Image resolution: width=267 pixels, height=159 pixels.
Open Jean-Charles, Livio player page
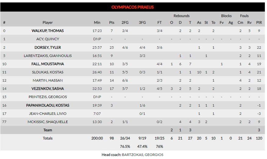[x=48, y=114]
